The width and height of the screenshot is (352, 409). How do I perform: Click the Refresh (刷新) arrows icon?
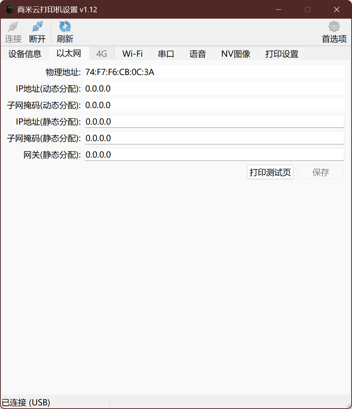(65, 27)
